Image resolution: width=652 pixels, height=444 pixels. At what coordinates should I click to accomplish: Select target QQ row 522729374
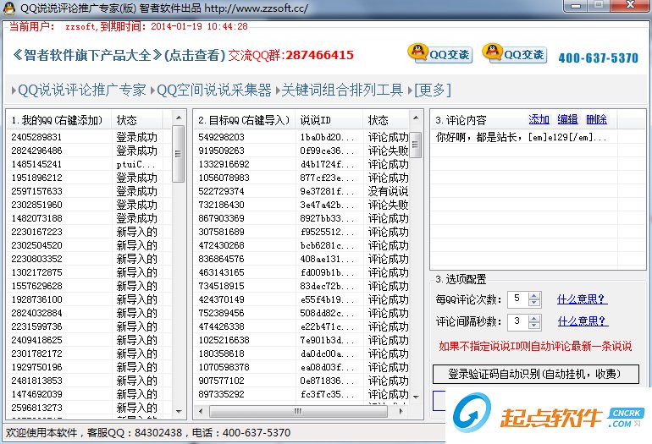(x=302, y=191)
